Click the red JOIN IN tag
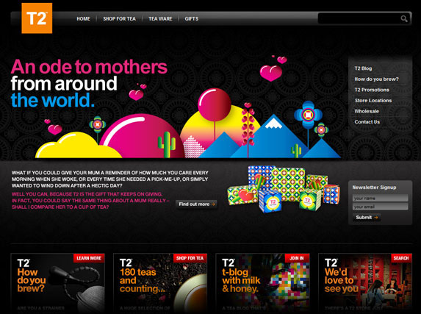This screenshot has width=421, height=314. click(297, 258)
